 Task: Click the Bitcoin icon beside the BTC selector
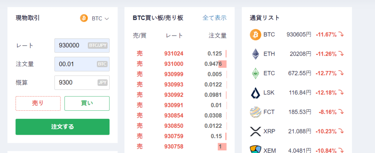(x=84, y=18)
